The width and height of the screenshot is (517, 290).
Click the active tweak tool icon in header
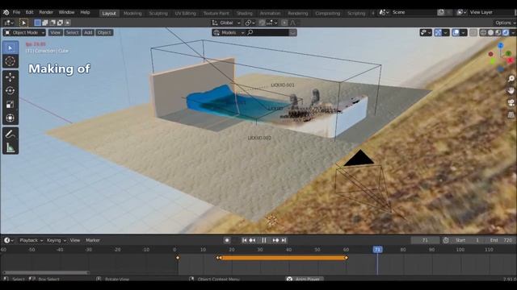[x=23, y=23]
